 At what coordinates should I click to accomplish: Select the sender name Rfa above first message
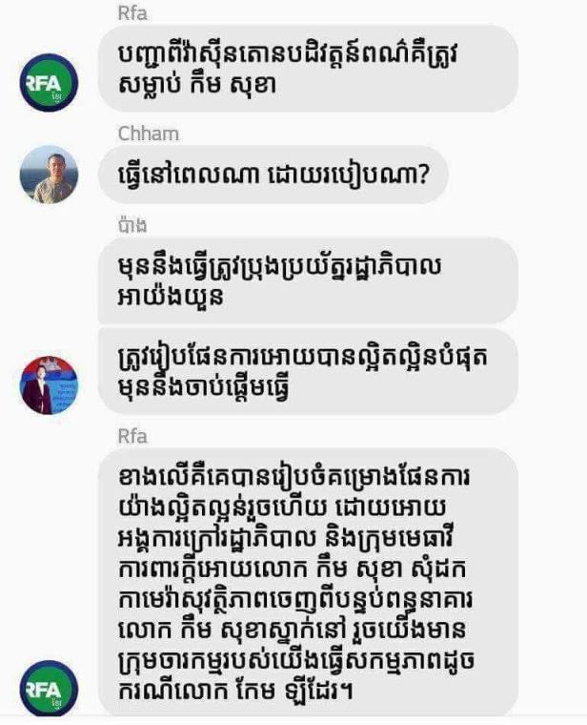(132, 13)
